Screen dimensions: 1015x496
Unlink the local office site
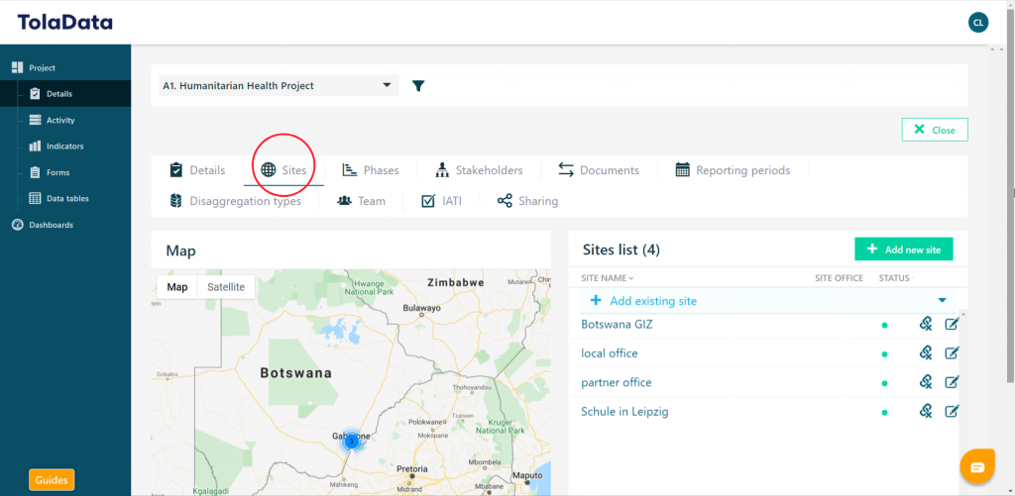pyautogui.click(x=926, y=353)
